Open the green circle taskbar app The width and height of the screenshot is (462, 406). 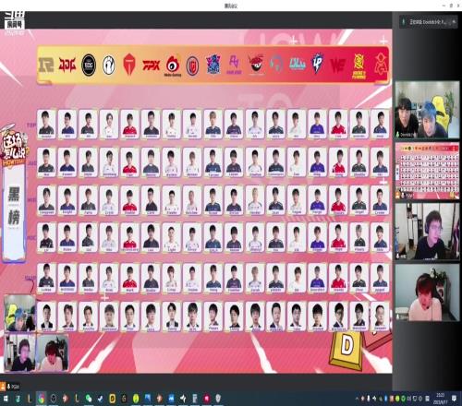(x=136, y=399)
